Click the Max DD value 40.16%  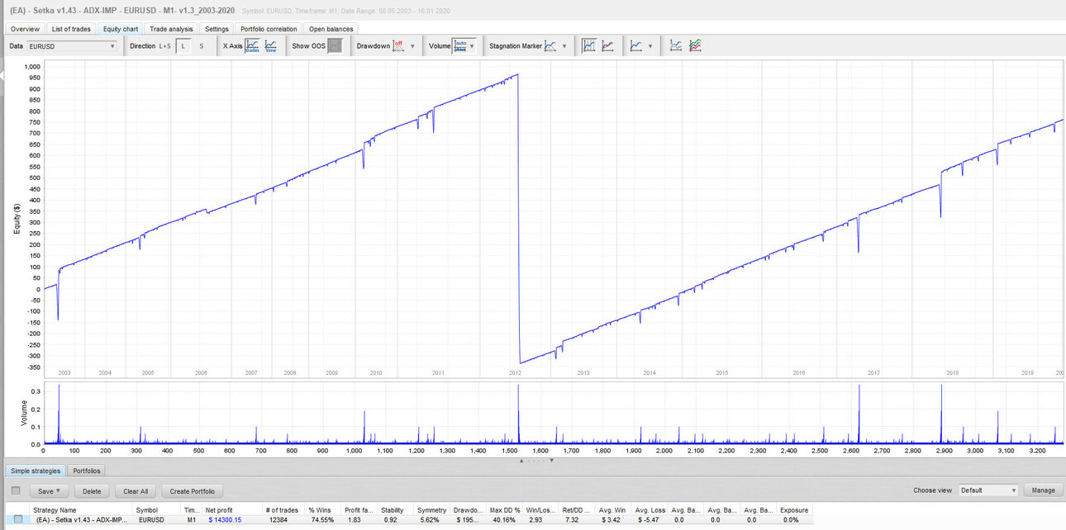(502, 519)
